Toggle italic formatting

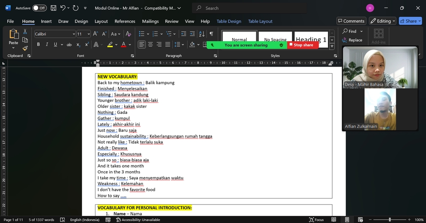(x=47, y=44)
